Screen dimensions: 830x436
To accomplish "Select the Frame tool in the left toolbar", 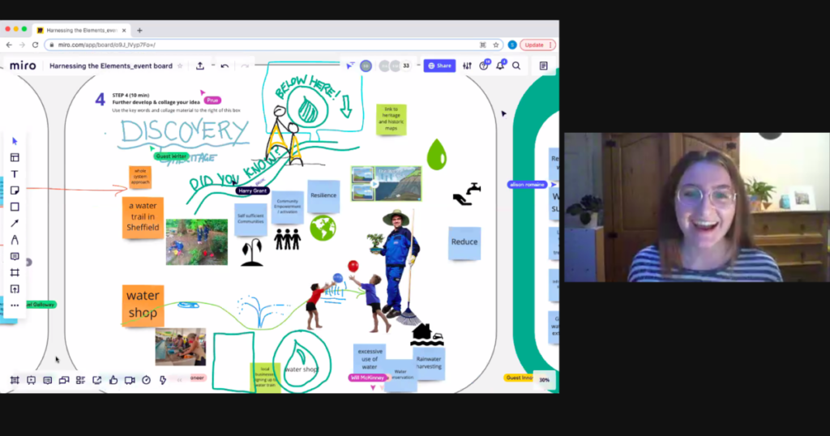I will pos(15,272).
